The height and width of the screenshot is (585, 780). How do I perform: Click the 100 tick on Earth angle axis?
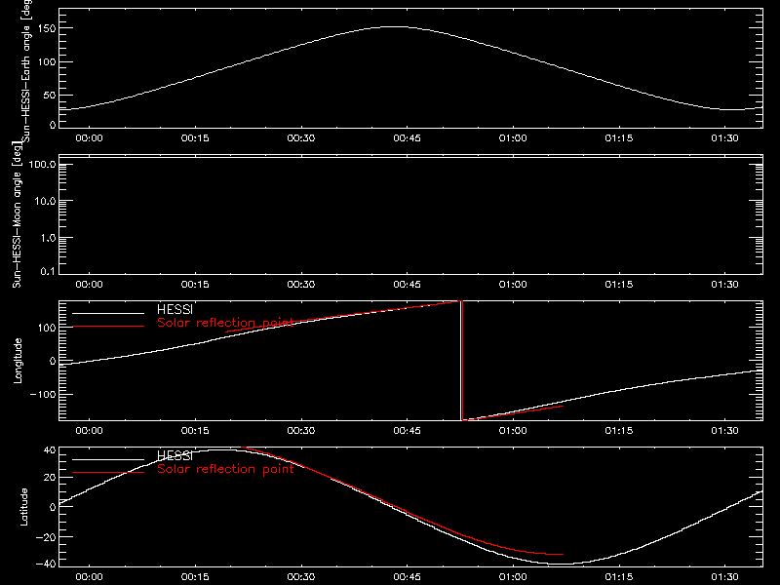click(x=47, y=61)
